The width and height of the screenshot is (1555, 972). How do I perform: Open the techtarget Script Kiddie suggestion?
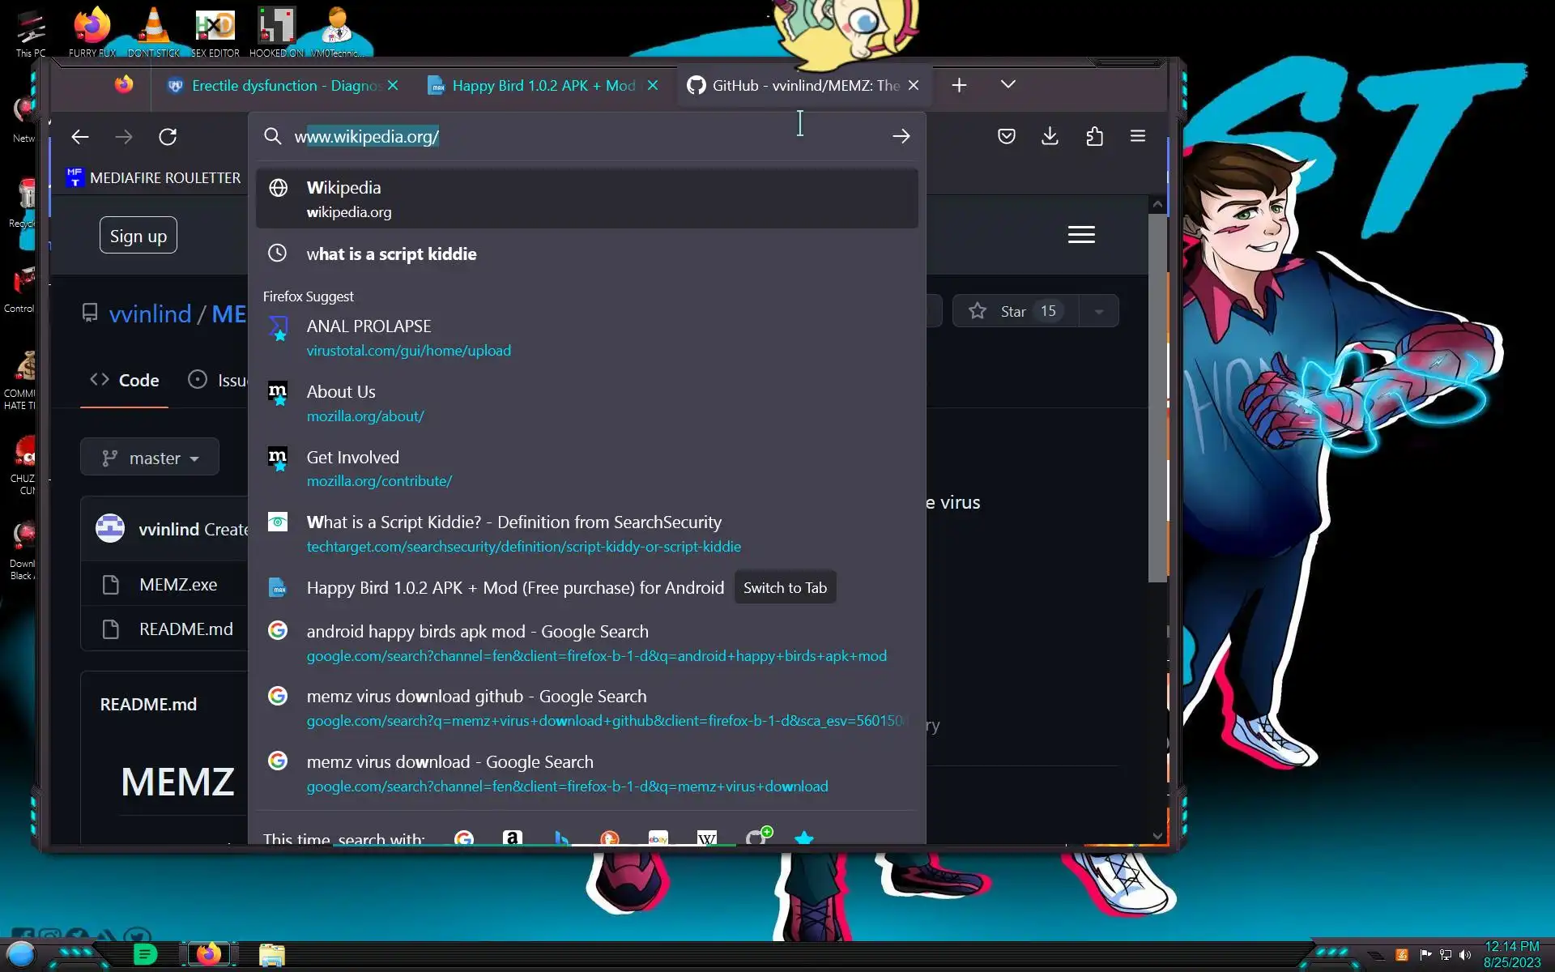(523, 534)
